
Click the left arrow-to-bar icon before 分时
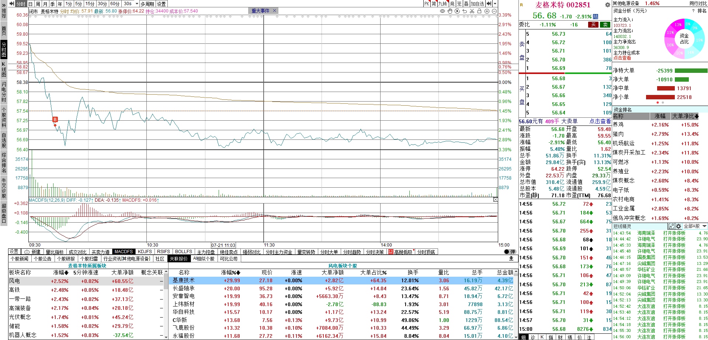click(11, 4)
